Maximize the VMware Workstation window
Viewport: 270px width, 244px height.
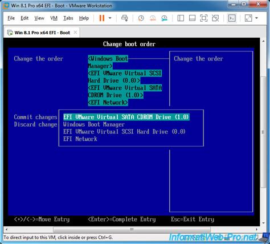click(x=244, y=4)
